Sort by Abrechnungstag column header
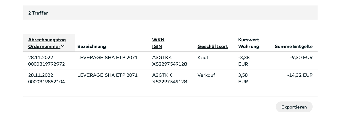 (47, 40)
